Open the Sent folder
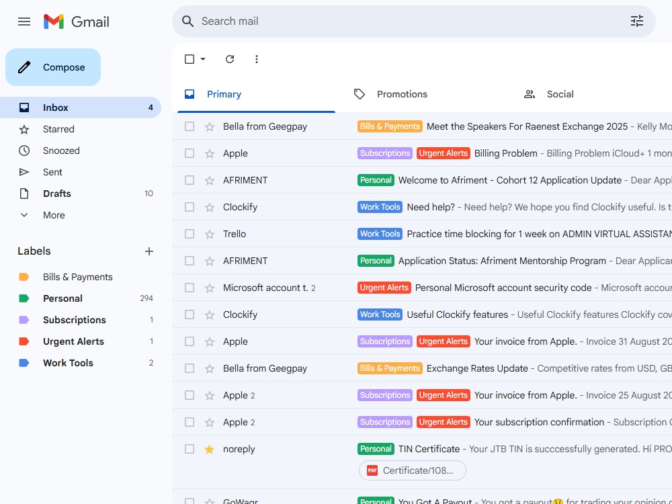 tap(81, 172)
